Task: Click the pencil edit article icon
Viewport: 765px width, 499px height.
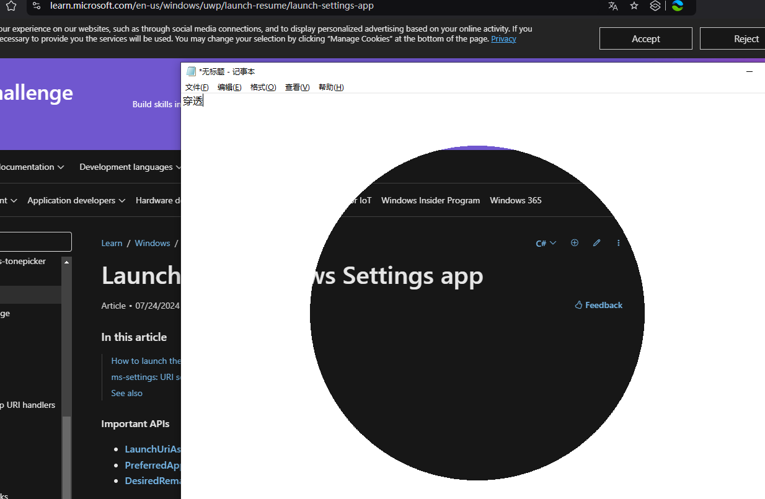Action: point(596,243)
